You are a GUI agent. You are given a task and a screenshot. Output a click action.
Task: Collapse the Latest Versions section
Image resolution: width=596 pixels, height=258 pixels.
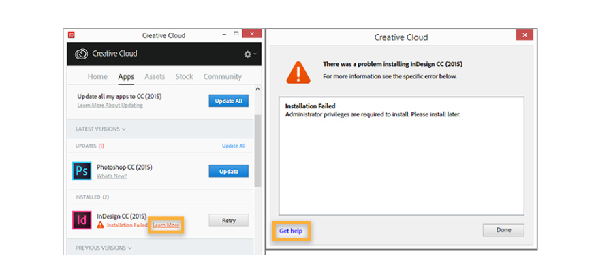tap(101, 129)
